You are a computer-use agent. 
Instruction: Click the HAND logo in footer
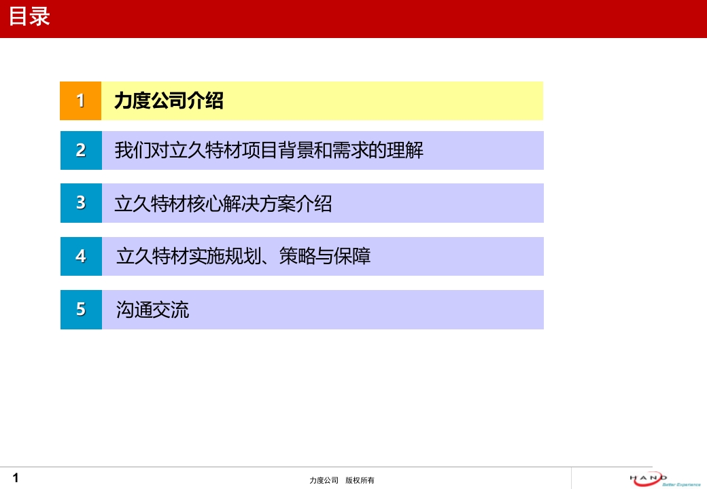648,477
